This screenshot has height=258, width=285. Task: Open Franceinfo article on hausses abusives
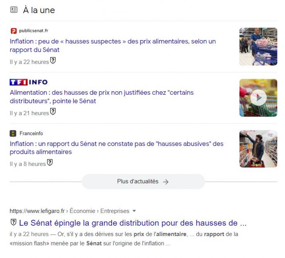point(117,148)
